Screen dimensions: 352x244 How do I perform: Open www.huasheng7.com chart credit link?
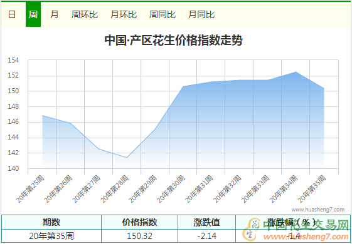pos(318,210)
